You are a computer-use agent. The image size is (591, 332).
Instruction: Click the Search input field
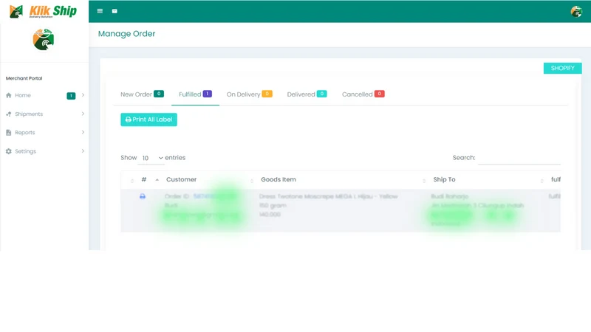tap(519, 158)
